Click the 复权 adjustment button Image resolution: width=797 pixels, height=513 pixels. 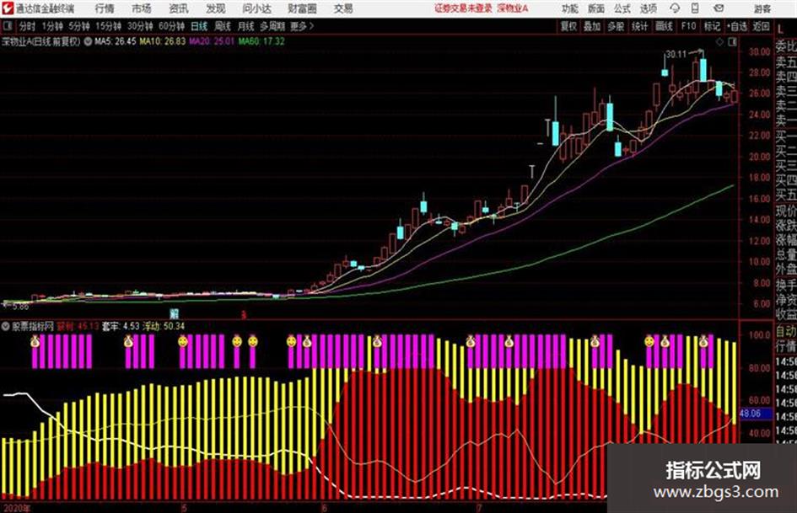point(568,26)
